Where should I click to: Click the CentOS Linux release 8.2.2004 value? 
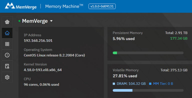pos(54,55)
